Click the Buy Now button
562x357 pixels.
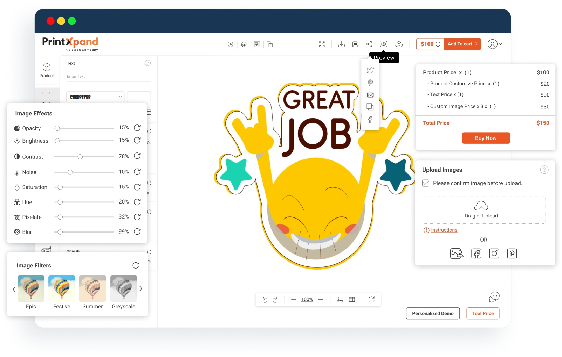486,138
